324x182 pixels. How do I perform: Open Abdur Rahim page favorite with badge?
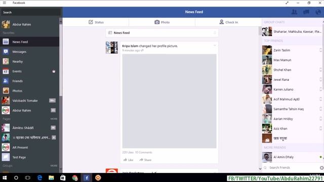[29, 110]
